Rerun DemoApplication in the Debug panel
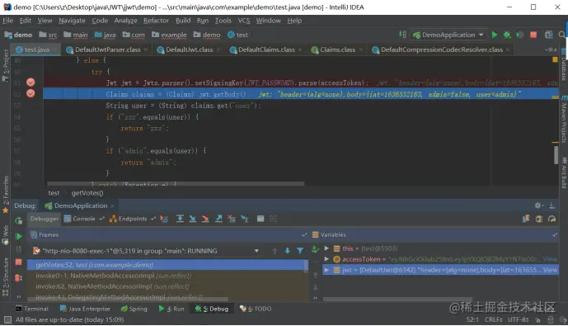 tap(18, 220)
